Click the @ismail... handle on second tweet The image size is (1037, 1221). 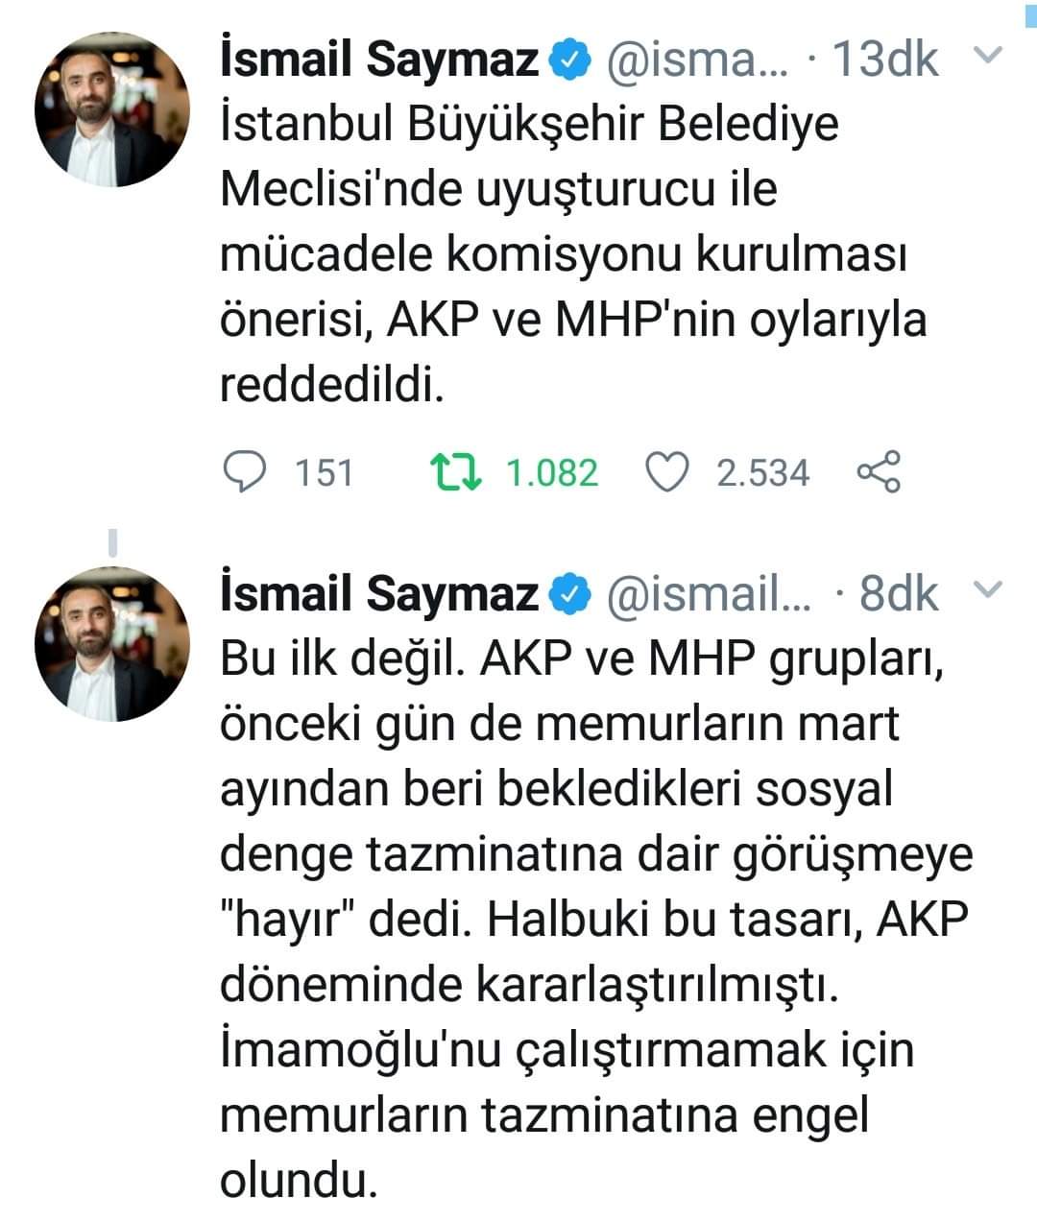708,594
